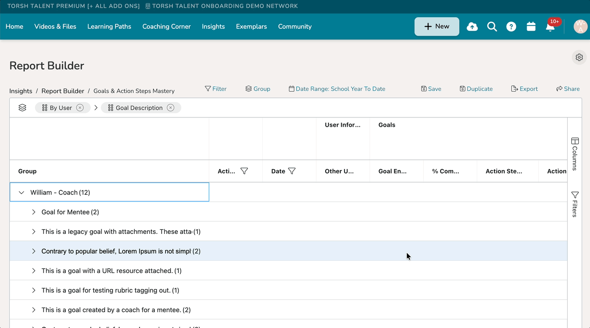590x328 pixels.
Task: Go to Coaching Corner menu
Action: (166, 27)
